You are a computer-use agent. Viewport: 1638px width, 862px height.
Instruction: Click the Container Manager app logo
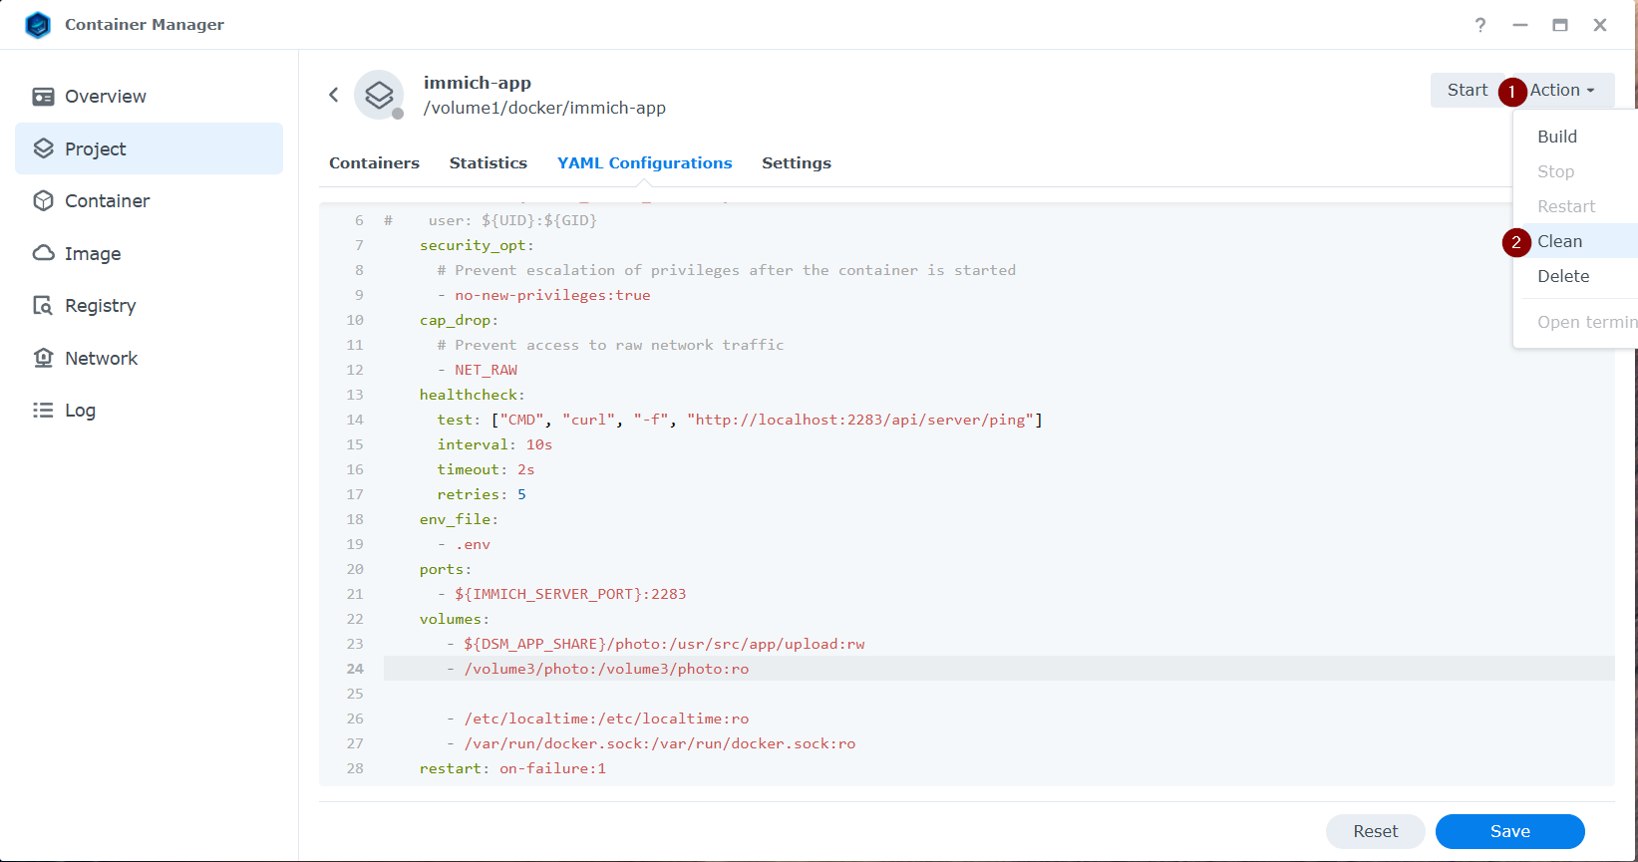pyautogui.click(x=38, y=25)
